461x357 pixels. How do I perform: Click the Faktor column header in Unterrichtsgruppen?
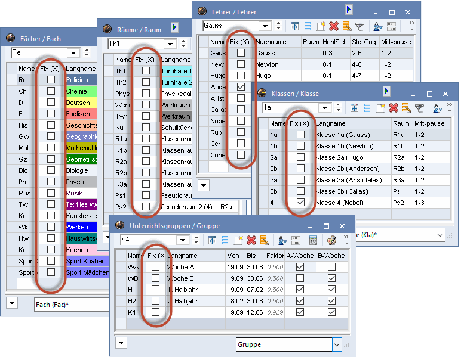click(275, 256)
